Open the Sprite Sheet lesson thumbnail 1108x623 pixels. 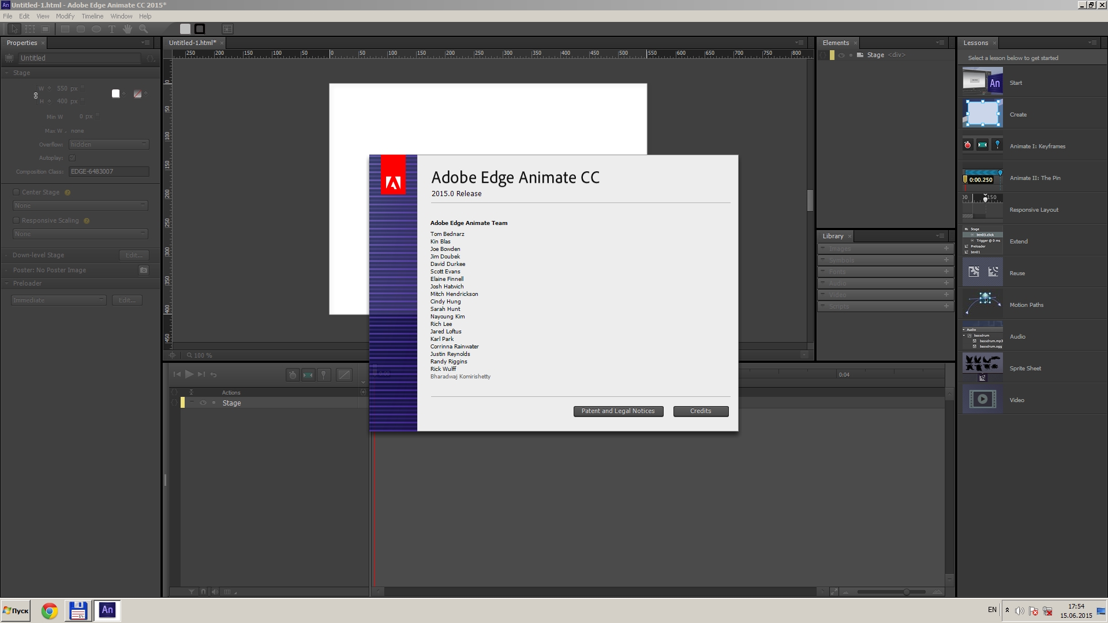click(982, 367)
